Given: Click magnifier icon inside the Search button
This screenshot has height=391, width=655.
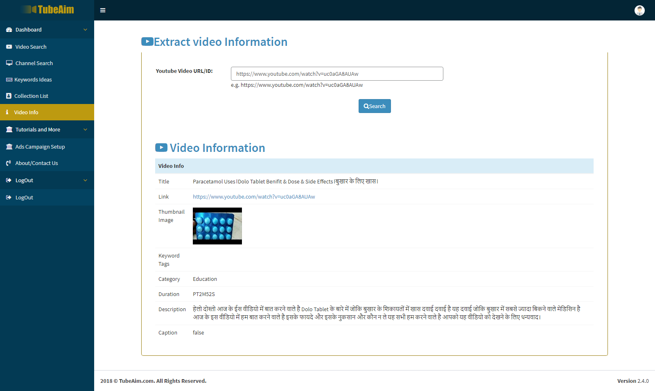Looking at the screenshot, I should (366, 106).
